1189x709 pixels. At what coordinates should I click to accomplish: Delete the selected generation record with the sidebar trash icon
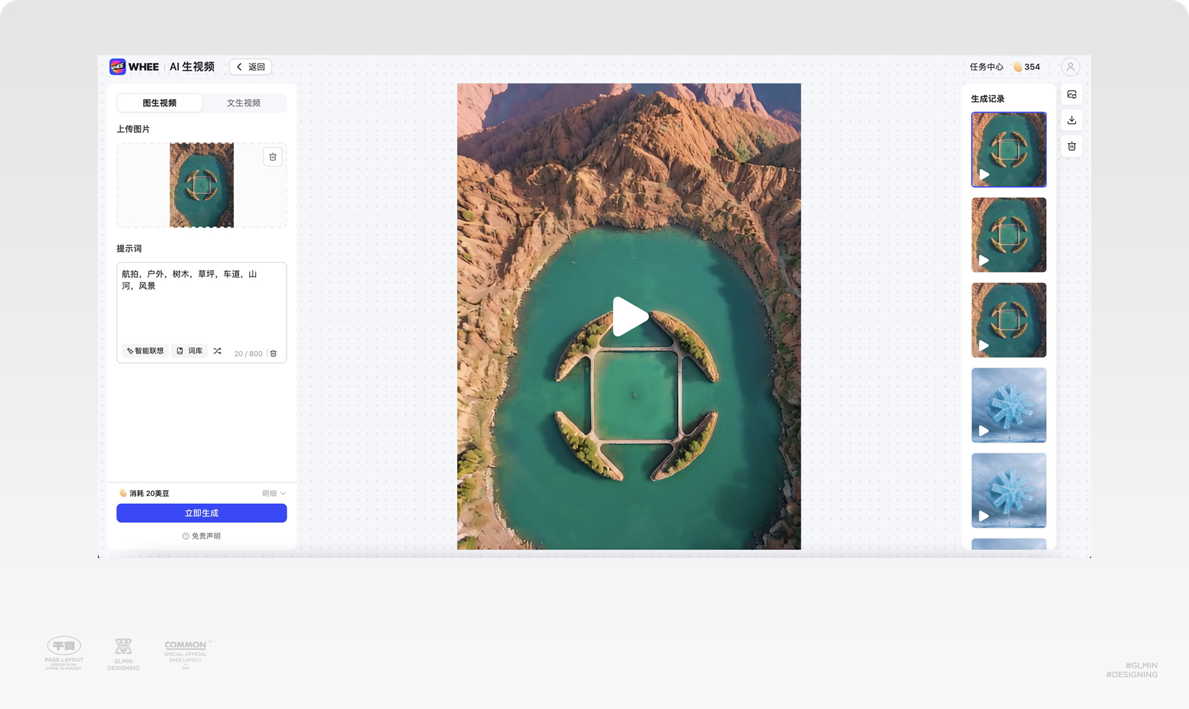point(1071,146)
